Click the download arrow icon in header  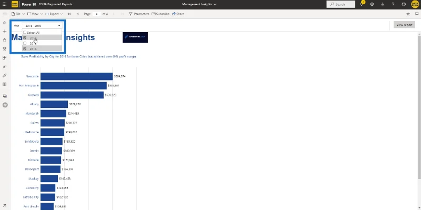(x=383, y=4)
